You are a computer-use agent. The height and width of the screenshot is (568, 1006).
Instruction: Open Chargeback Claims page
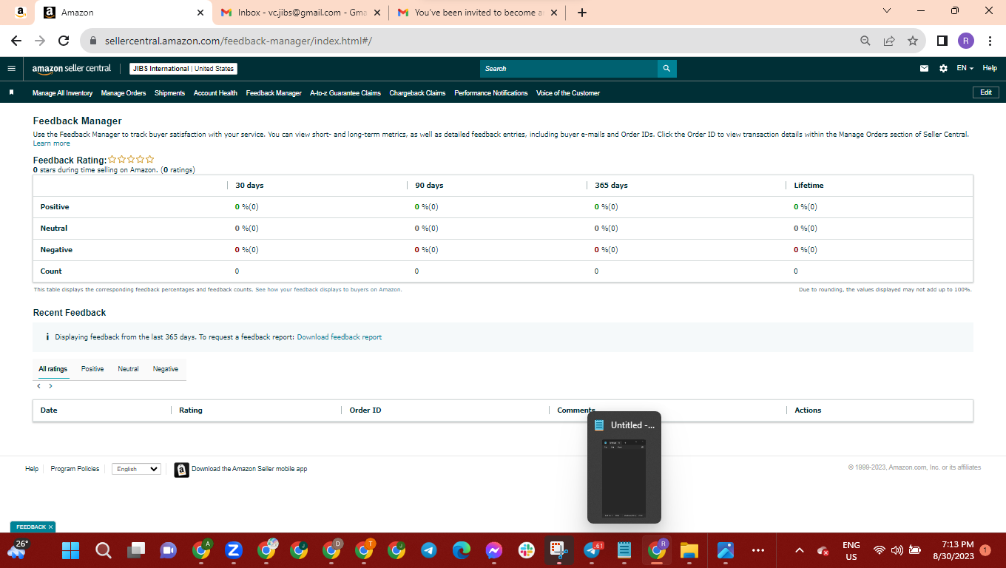tap(417, 93)
